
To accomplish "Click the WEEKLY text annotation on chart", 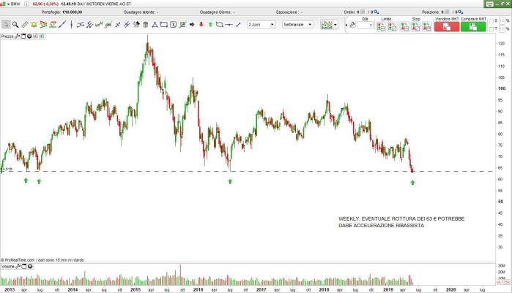I will point(401,222).
